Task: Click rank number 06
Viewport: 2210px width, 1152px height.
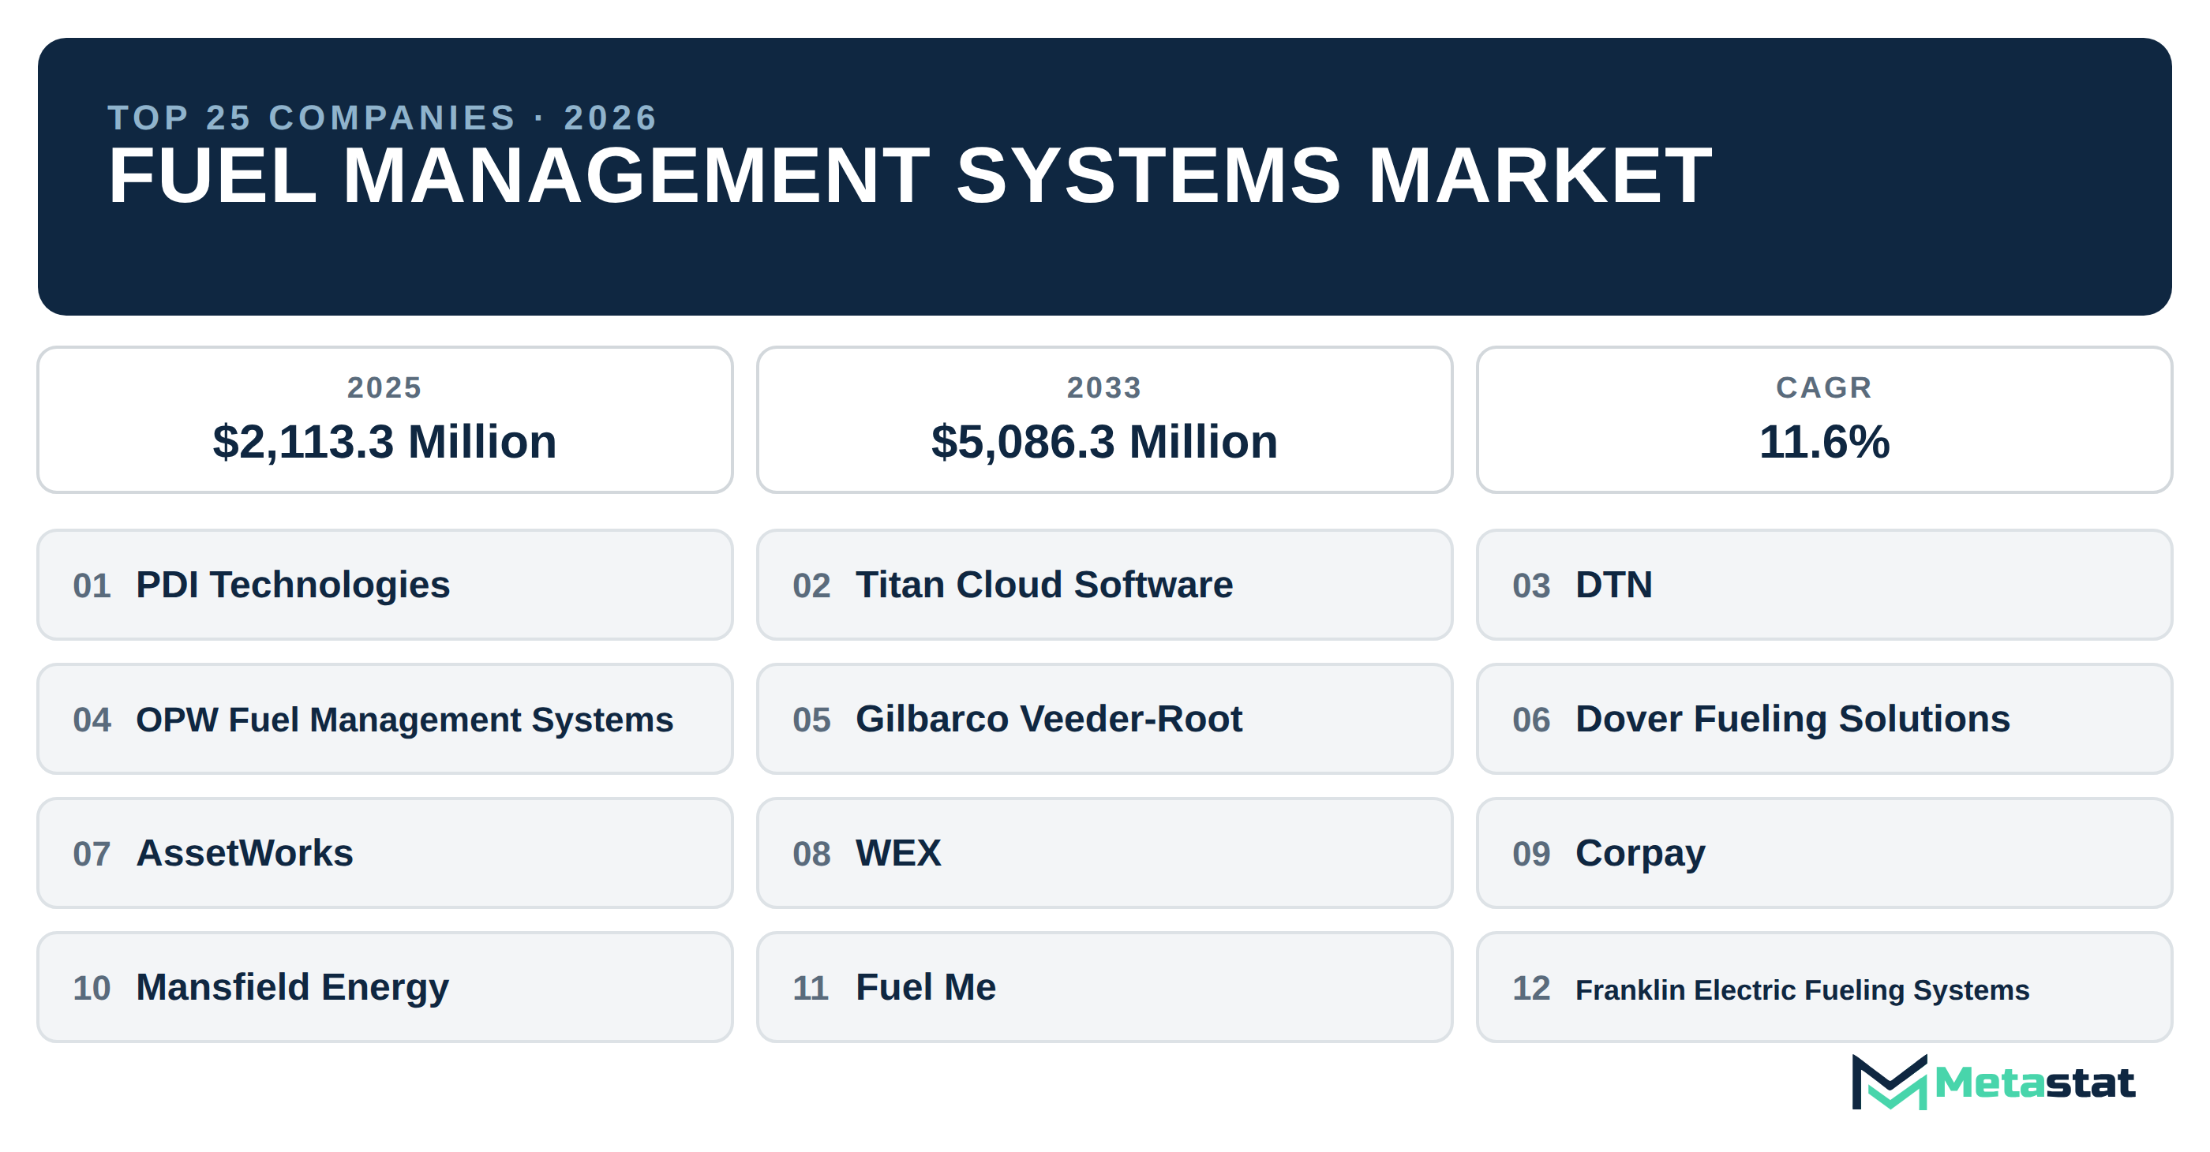Action: pyautogui.click(x=1531, y=720)
